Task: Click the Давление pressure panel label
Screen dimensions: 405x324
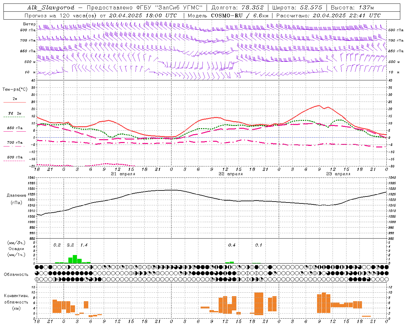Action: tap(16, 196)
